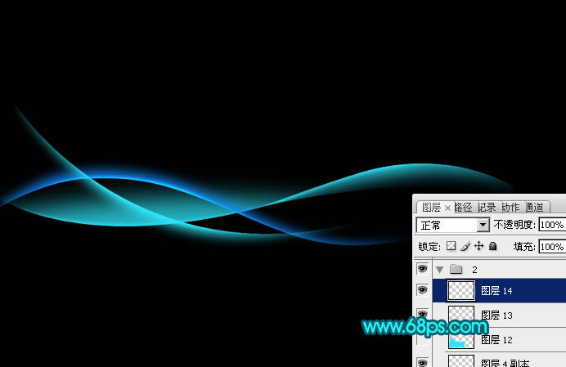Select layer name 图层 12
Viewport: 566px width, 367px height.
point(496,339)
